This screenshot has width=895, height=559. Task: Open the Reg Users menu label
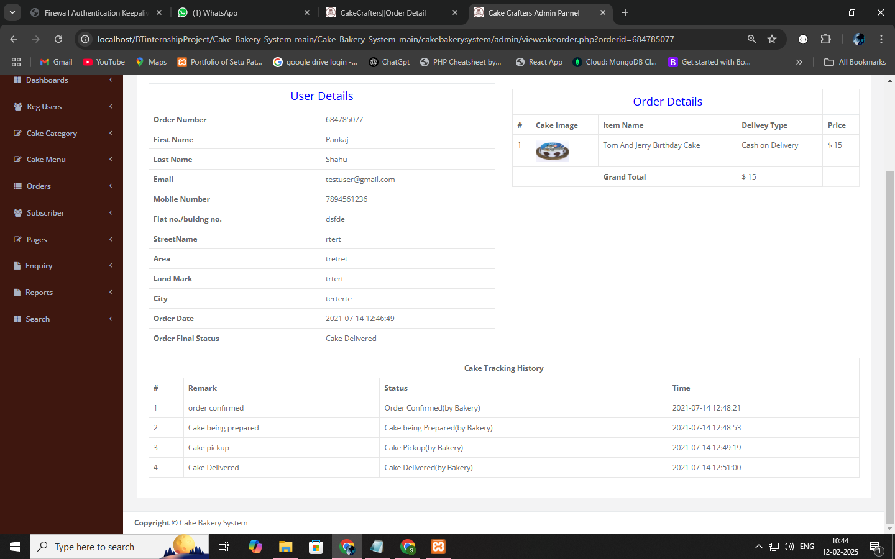[44, 107]
